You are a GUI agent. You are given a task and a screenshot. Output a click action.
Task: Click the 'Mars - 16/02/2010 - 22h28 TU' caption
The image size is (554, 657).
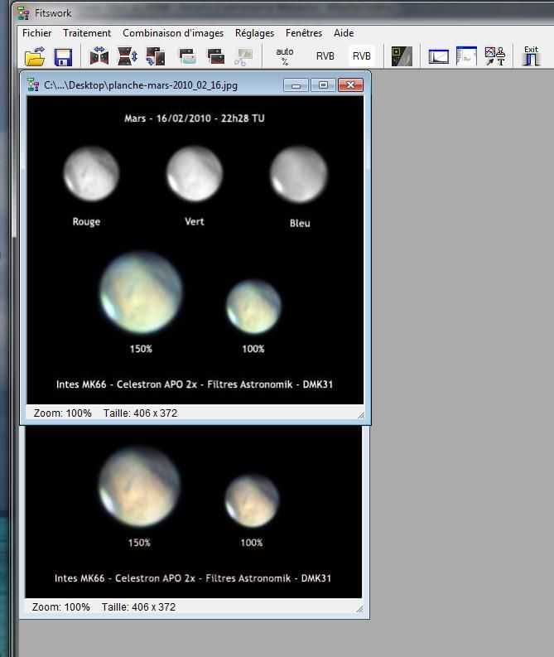195,118
